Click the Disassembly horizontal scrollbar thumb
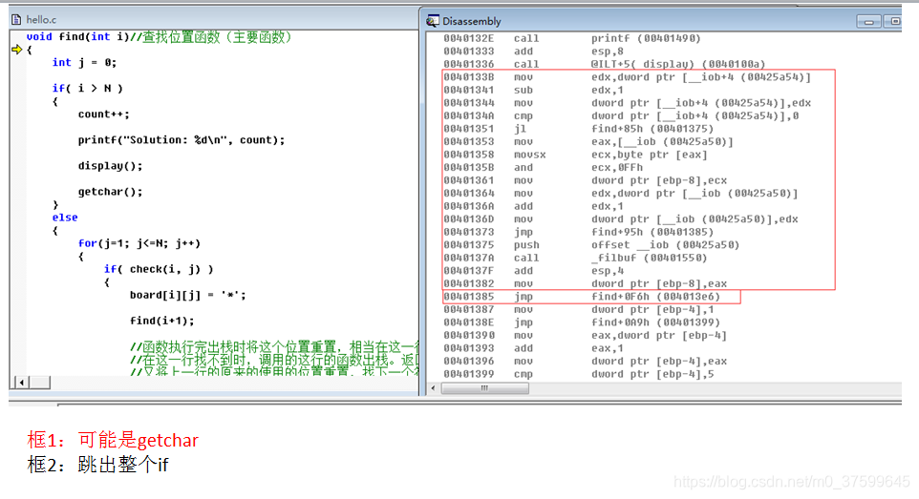Viewport: 919px width, 499px height. coord(484,388)
